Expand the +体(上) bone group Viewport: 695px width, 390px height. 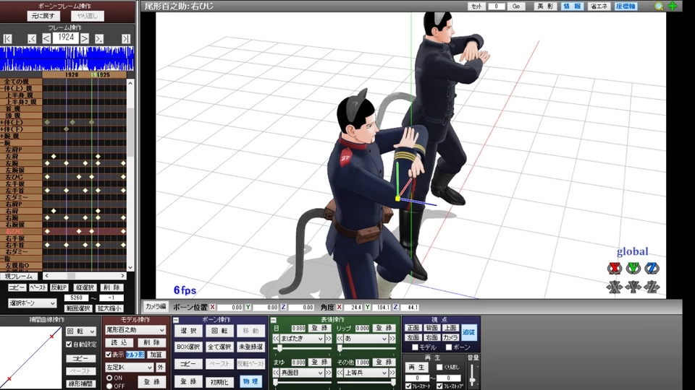coord(2,123)
